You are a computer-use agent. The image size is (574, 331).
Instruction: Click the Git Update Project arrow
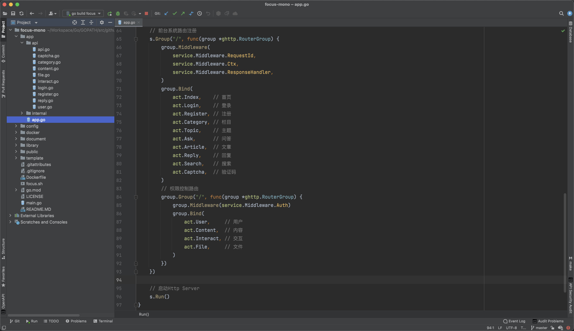[x=166, y=13]
